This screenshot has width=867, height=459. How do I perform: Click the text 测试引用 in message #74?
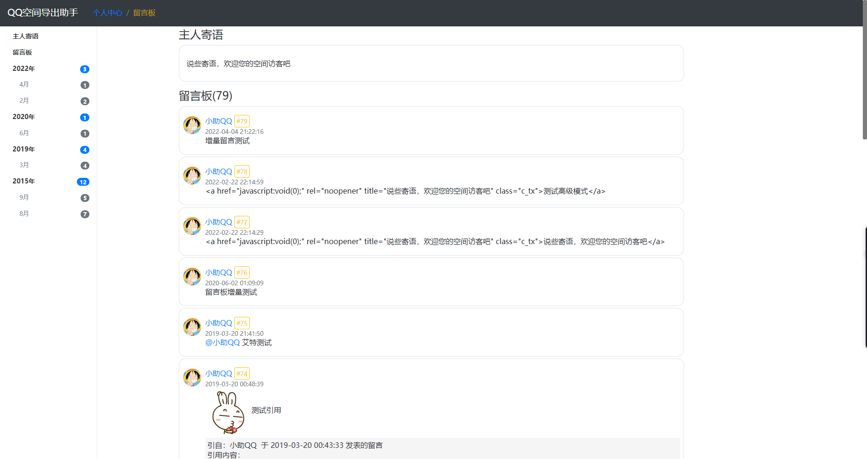(266, 410)
